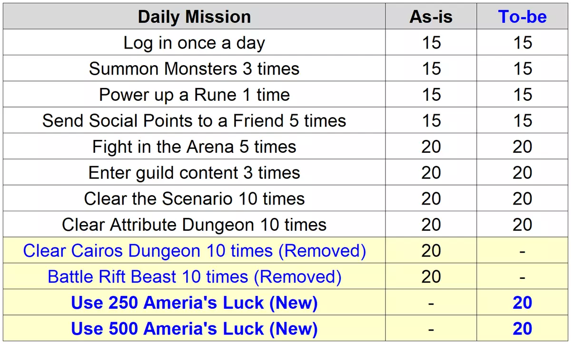Click the new "Use 250 Ameria's Luck" mission
This screenshot has height=344, width=571.
click(194, 303)
